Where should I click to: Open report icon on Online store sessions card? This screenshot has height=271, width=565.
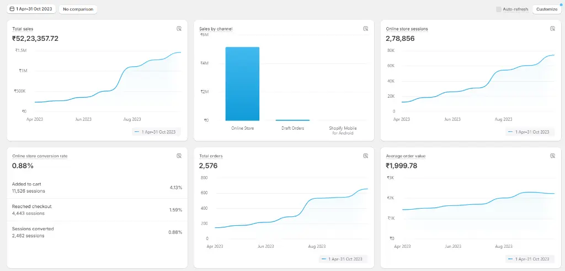click(552, 29)
